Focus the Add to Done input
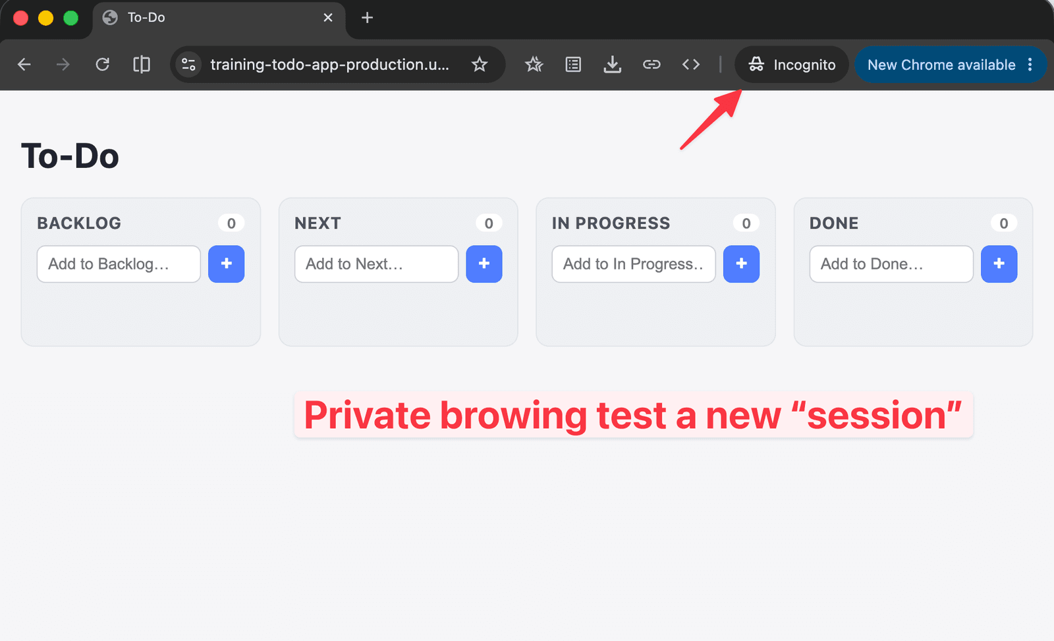Screen dimensions: 1054x641 point(891,264)
